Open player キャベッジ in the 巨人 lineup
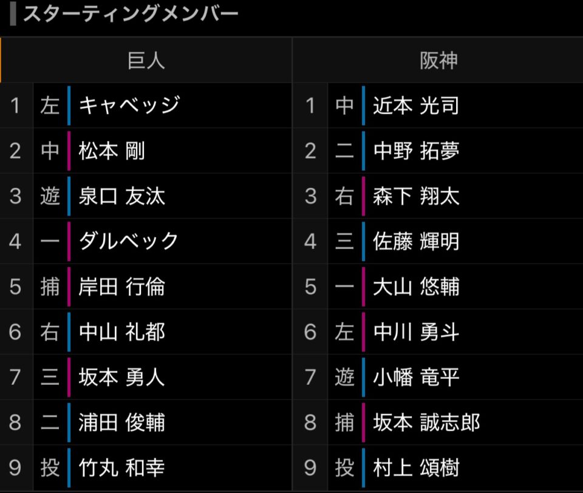The width and height of the screenshot is (583, 493). click(x=129, y=106)
